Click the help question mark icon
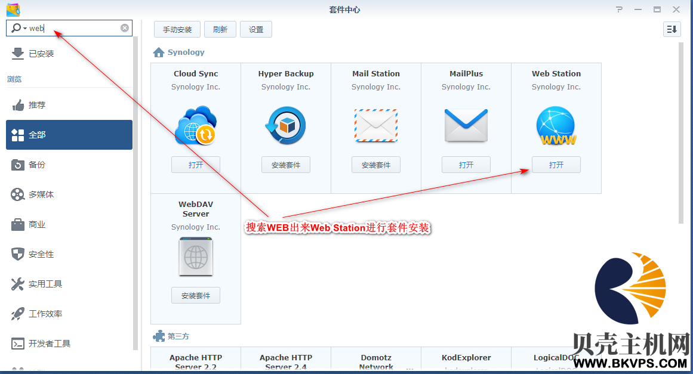Image resolution: width=693 pixels, height=374 pixels. pyautogui.click(x=619, y=10)
